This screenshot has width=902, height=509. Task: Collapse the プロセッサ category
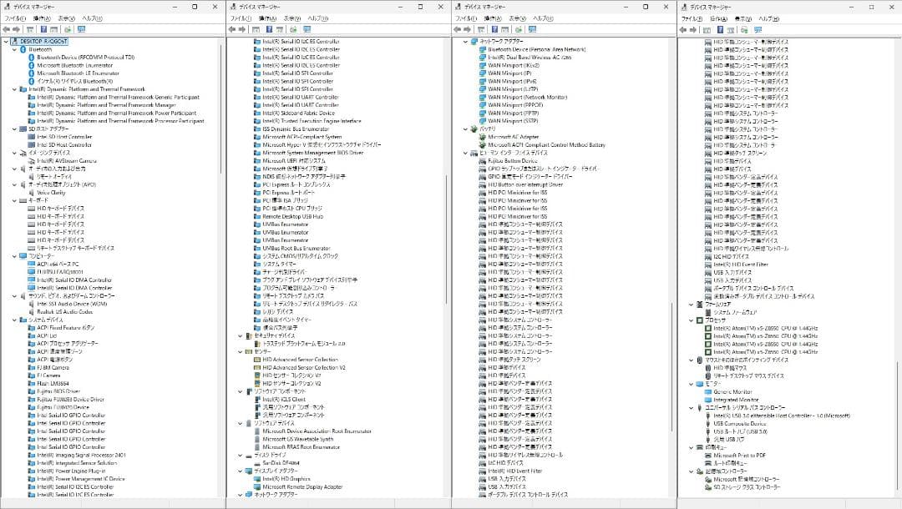pos(692,320)
